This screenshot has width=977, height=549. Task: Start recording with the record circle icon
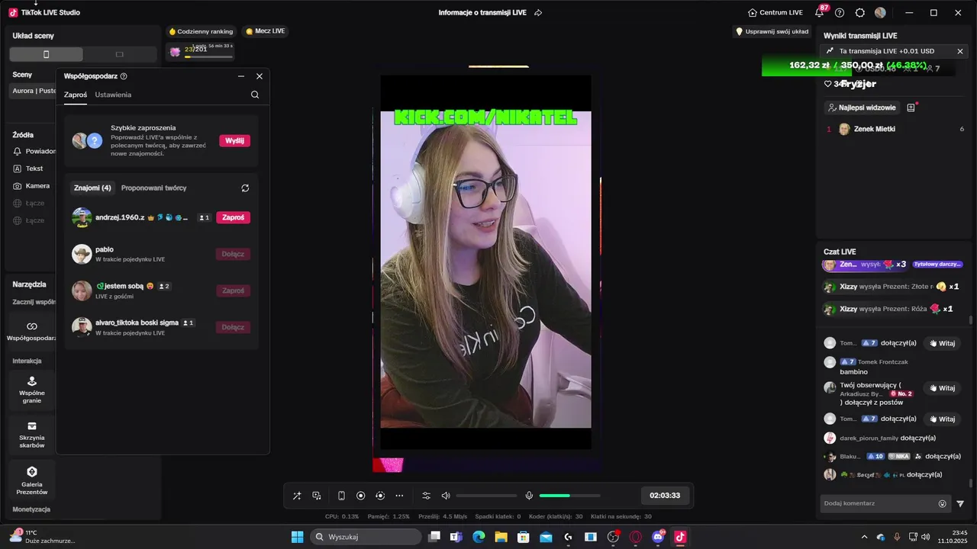point(361,496)
